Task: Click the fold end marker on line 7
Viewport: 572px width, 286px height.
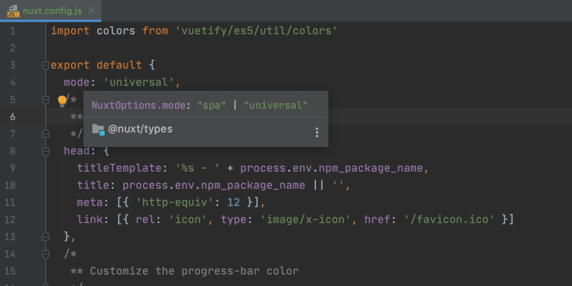Action: point(45,134)
